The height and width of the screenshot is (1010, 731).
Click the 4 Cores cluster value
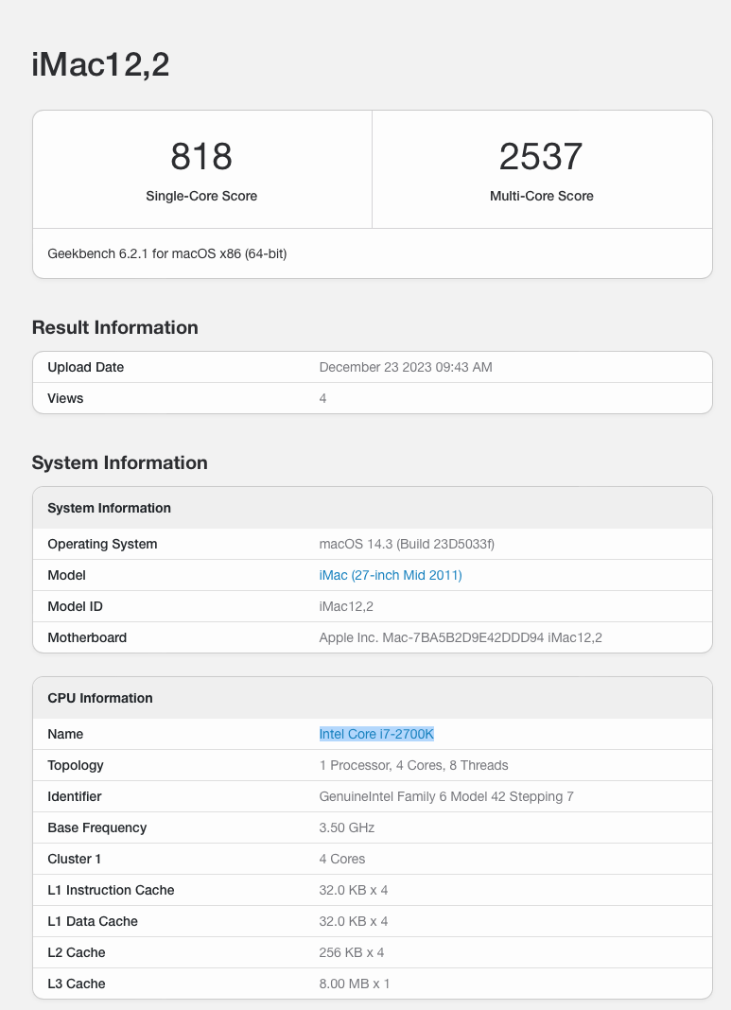(x=342, y=860)
